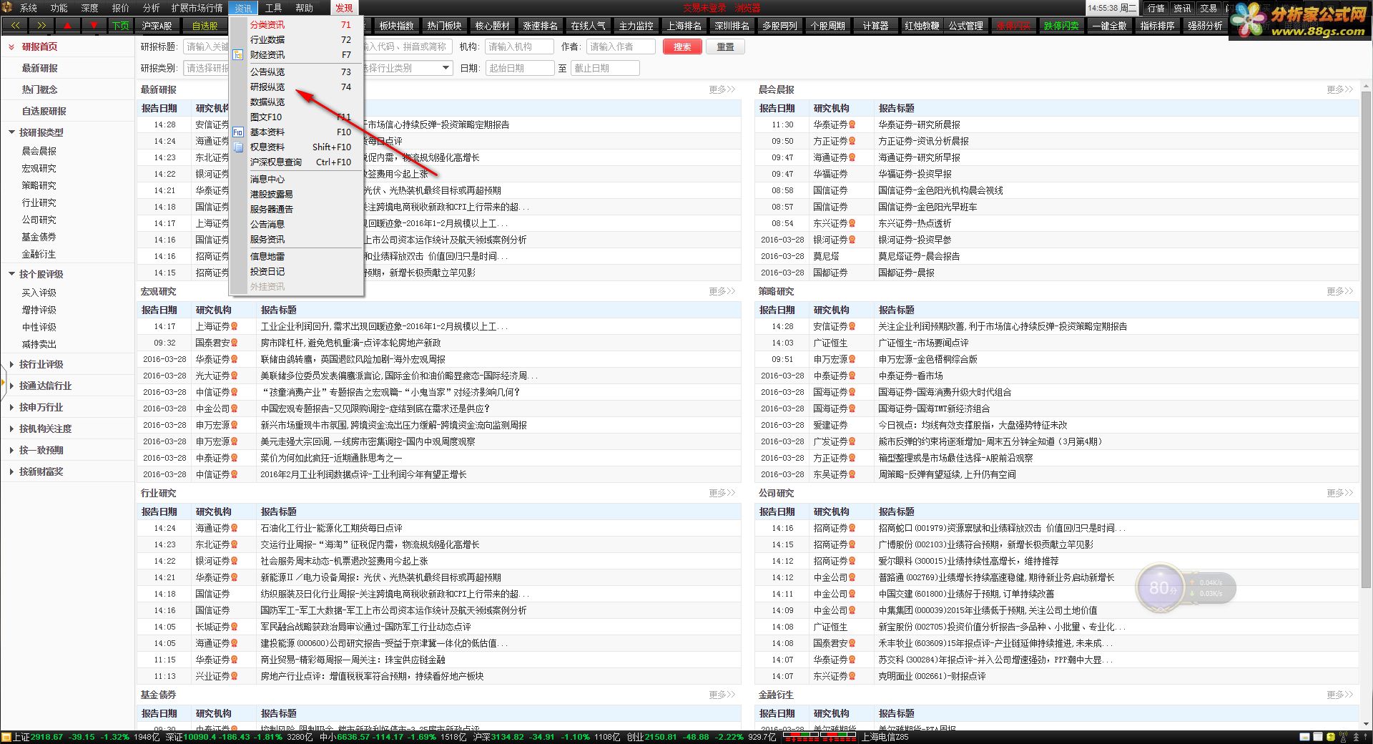Expand the 按机构关注度 tree section
The width and height of the screenshot is (1373, 744).
(x=11, y=429)
